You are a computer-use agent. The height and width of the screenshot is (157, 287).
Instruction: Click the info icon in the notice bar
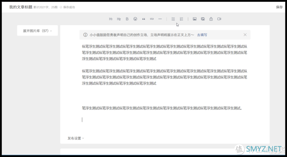pos(85,35)
